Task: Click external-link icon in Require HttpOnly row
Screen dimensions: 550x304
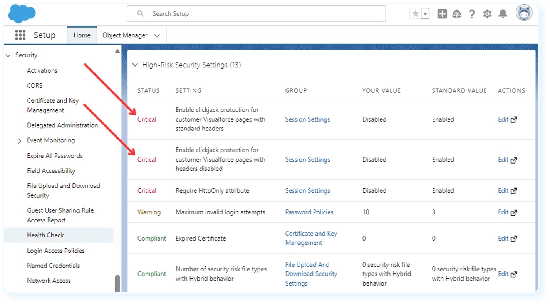Action: click(x=513, y=191)
